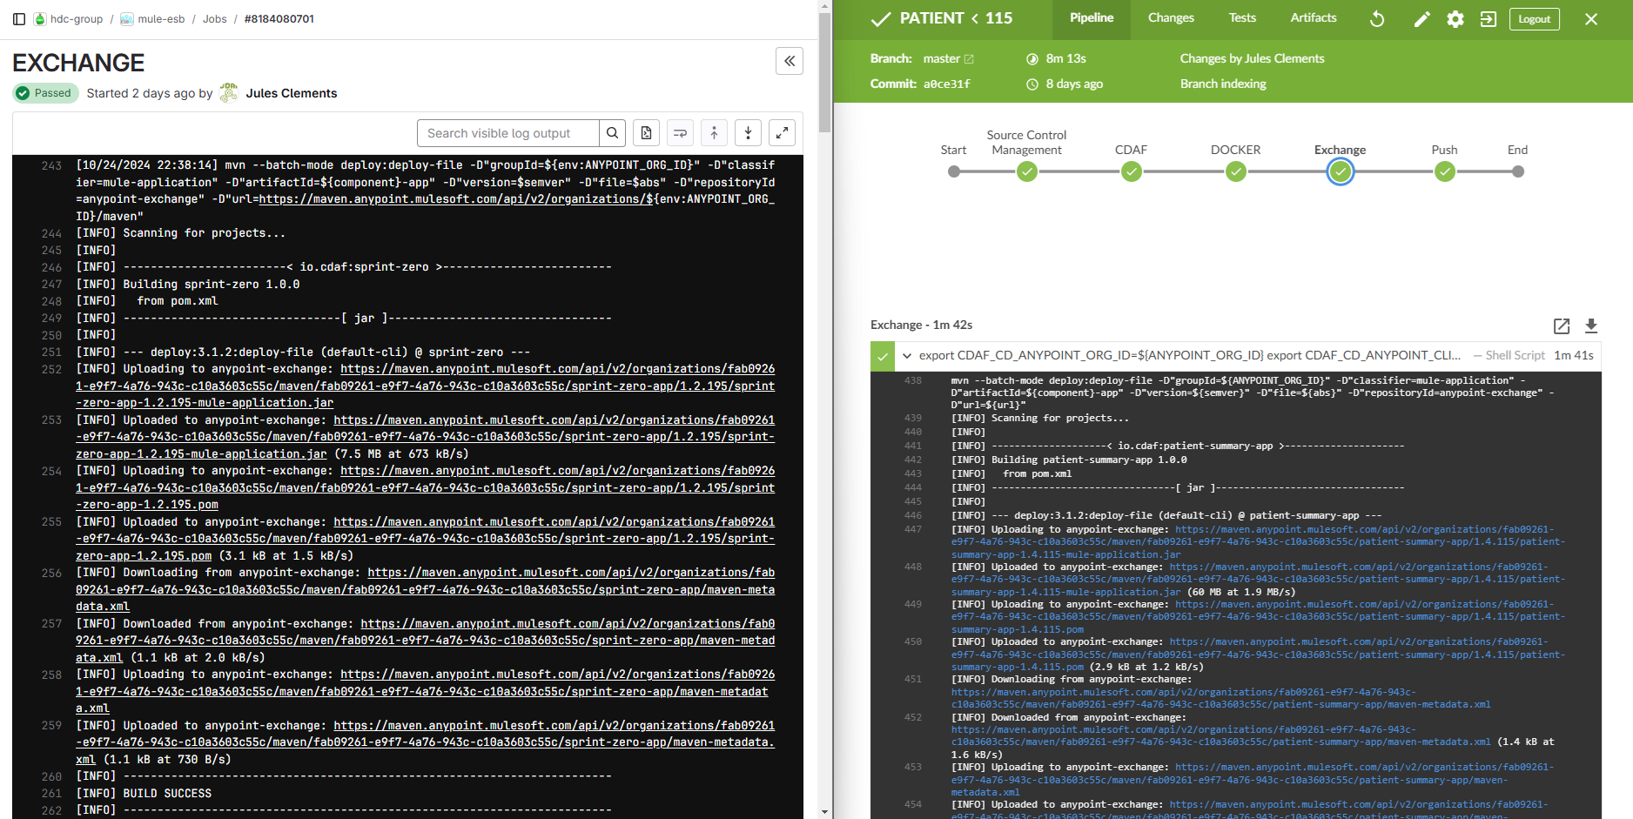The image size is (1633, 819).
Task: Click the log search magnifier button
Action: (613, 133)
